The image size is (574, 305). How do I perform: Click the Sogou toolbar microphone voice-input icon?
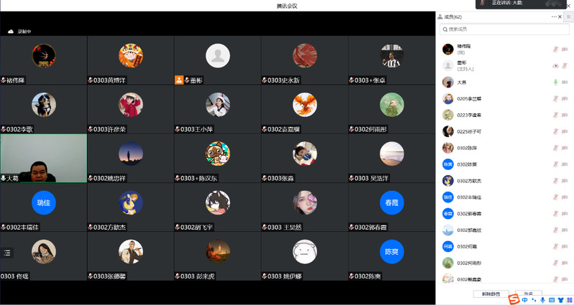coord(542,300)
